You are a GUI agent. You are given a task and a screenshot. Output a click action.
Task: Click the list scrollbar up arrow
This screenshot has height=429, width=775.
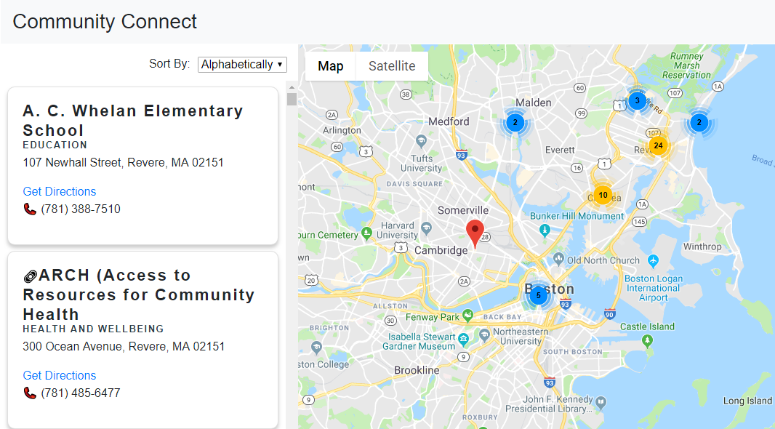pyautogui.click(x=292, y=86)
